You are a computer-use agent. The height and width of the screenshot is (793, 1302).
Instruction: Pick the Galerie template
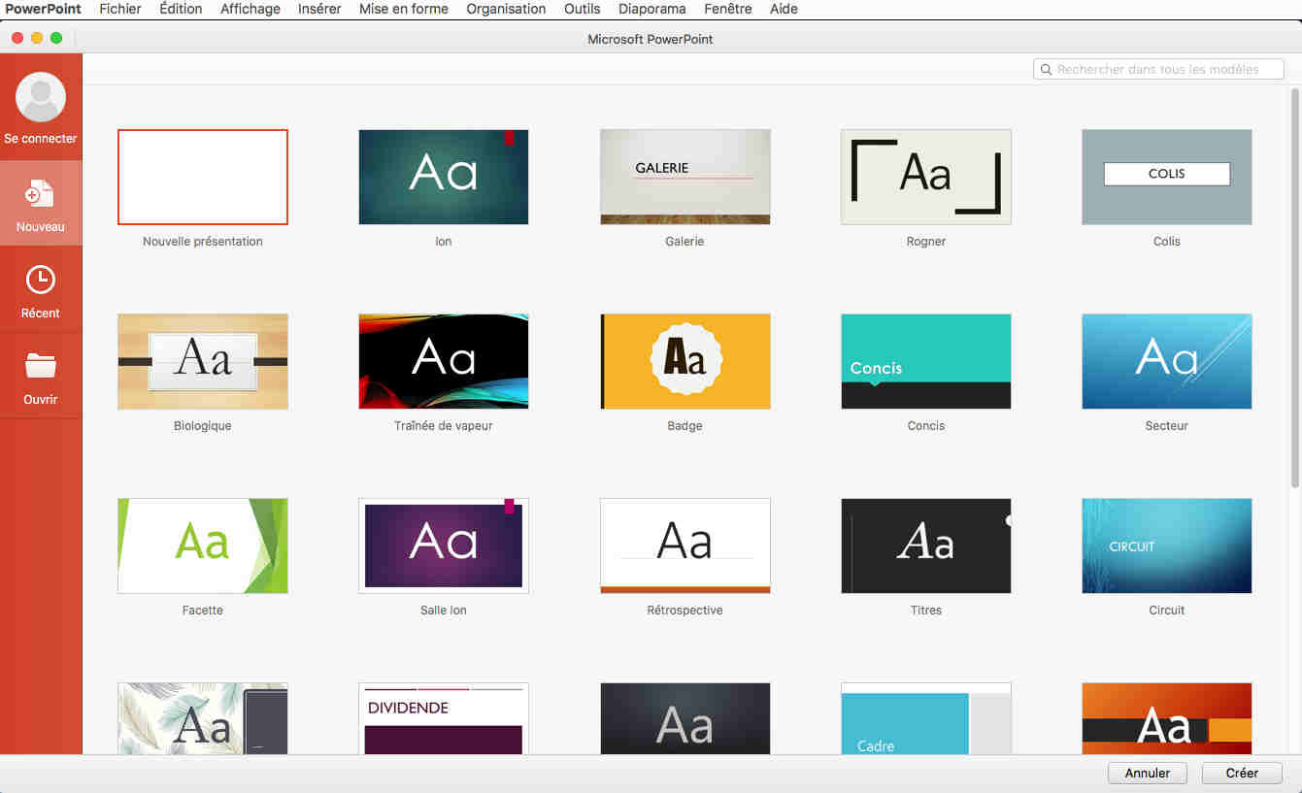coord(684,177)
